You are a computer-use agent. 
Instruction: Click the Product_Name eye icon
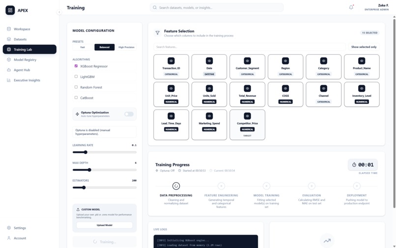[362, 61]
